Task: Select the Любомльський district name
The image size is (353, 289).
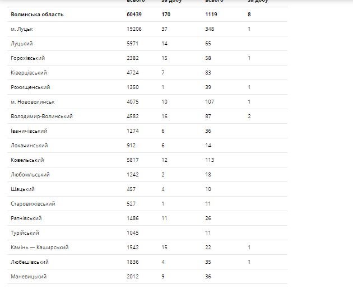Action: (30, 174)
